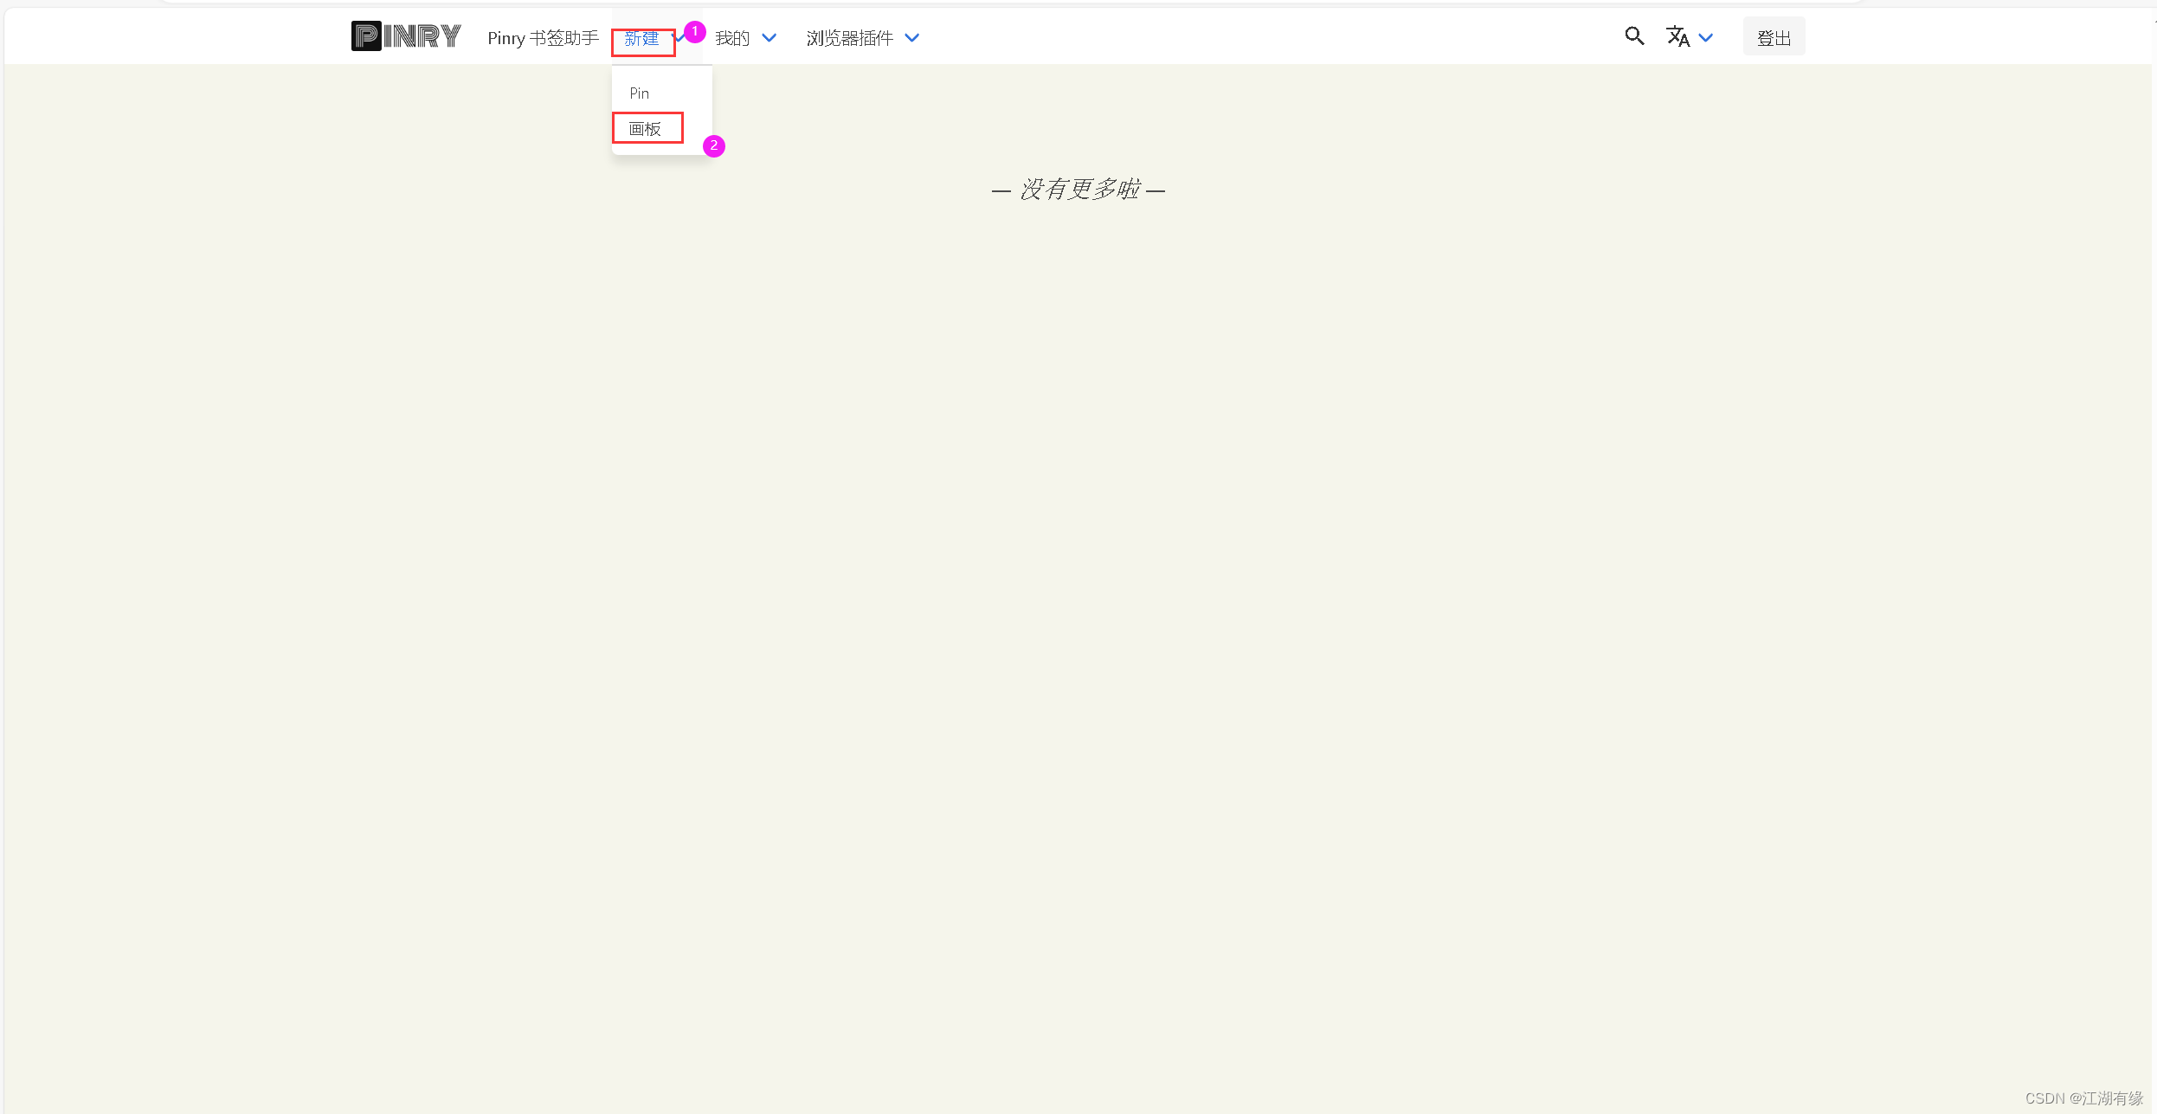Expand the 浏览器插件 dropdown menu

(x=849, y=37)
